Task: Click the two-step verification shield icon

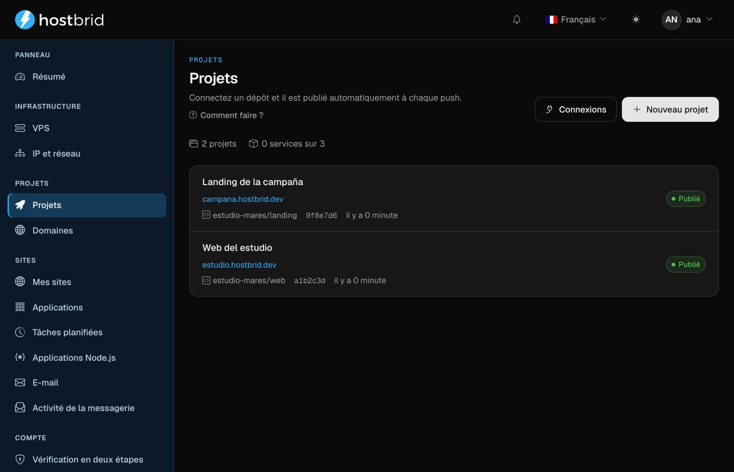Action: point(20,460)
